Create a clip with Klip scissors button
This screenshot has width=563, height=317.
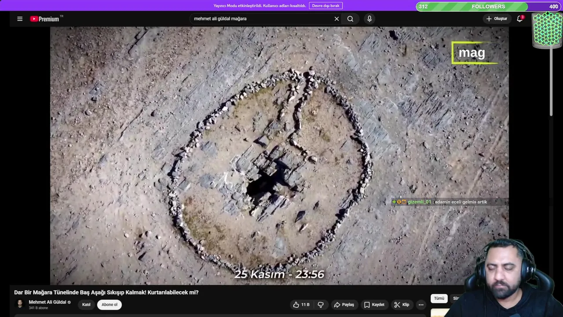tap(402, 305)
